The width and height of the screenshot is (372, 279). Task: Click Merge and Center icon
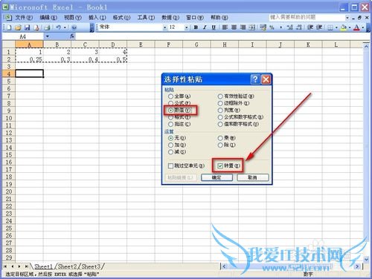252,27
